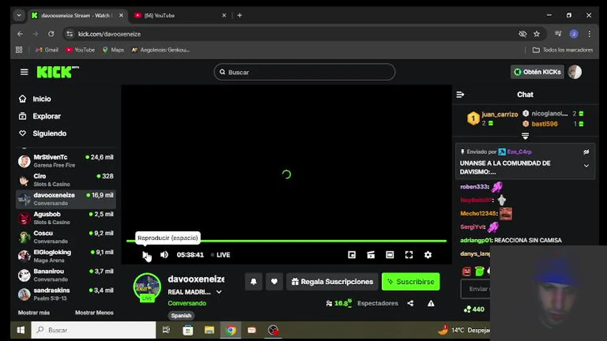Viewport: 607px width, 341px height.
Task: Open the Coscu channel in the sidebar
Action: click(66, 237)
